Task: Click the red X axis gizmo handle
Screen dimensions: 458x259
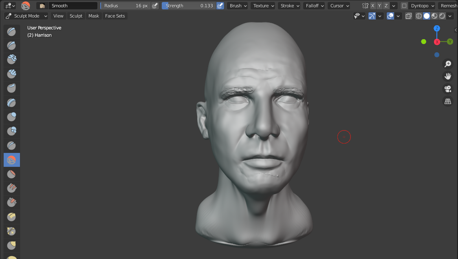Action: point(437,42)
